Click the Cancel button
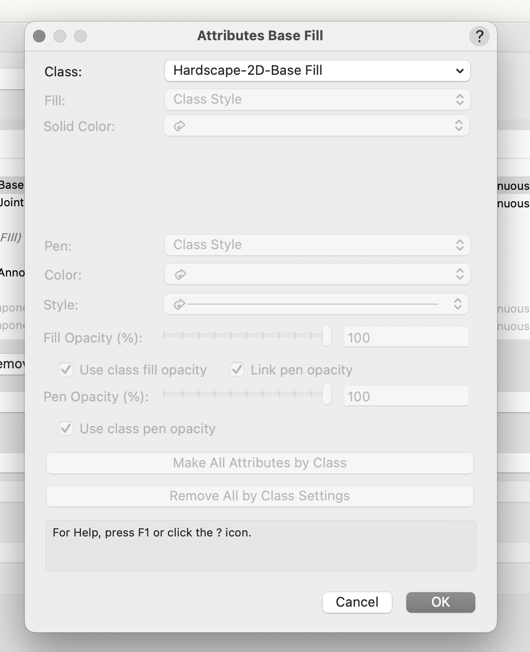Viewport: 530px width, 652px height. pos(357,602)
